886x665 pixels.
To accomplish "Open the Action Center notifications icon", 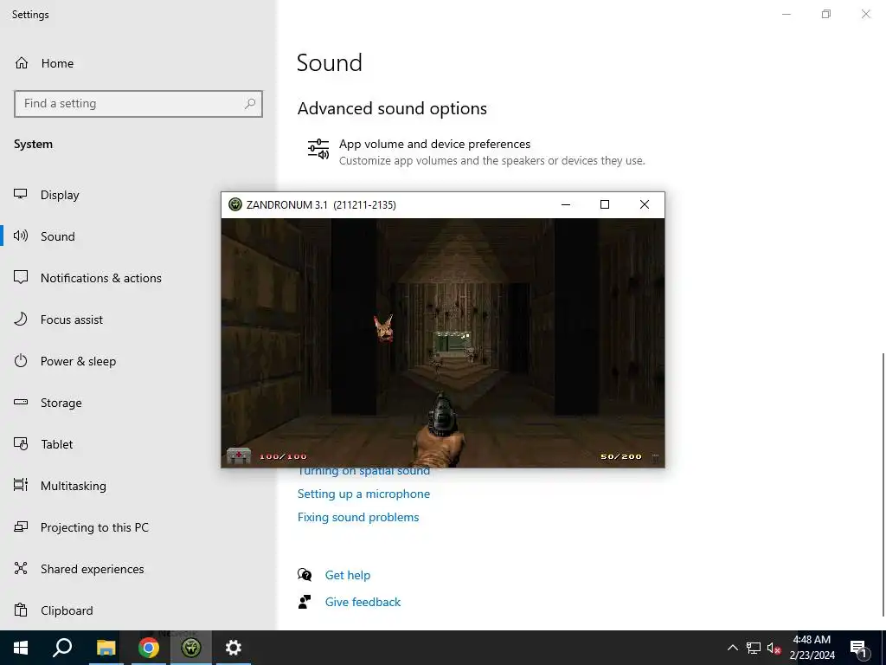I will pos(858,648).
